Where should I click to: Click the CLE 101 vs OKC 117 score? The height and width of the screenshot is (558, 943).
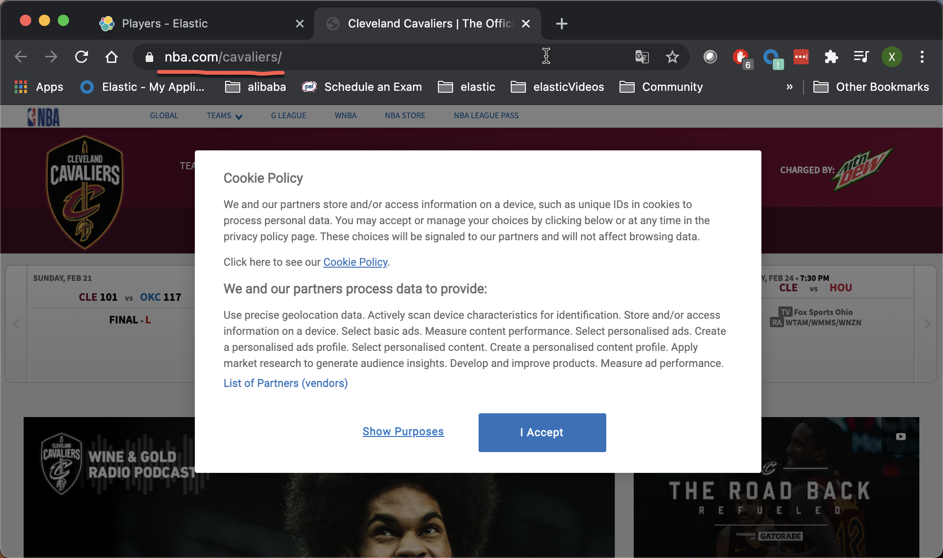coord(130,297)
